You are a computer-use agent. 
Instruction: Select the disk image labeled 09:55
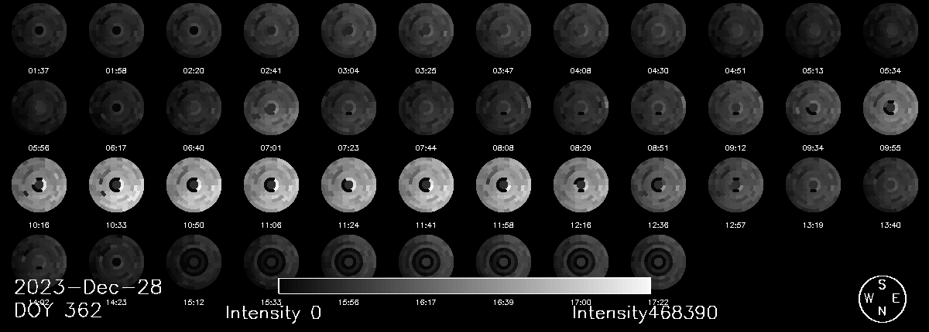[890, 108]
